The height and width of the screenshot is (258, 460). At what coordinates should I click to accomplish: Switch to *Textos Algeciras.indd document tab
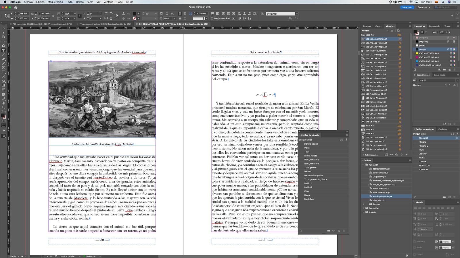(x=105, y=24)
